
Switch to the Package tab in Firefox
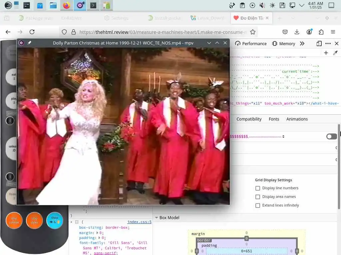tap(36, 18)
